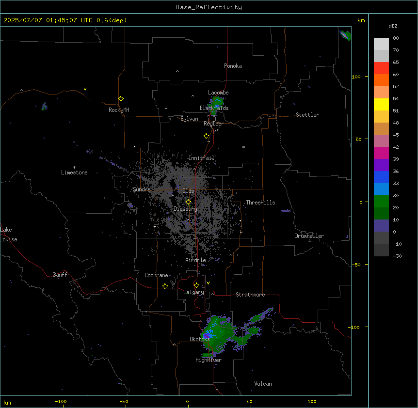Click the Stettler city label
Image resolution: width=418 pixels, height=408 pixels.
point(307,115)
